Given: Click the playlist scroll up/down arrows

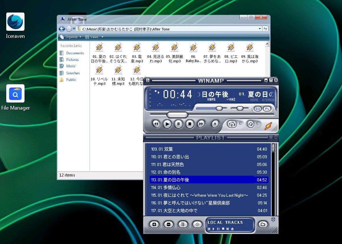Looking at the screenshot, I should click(x=273, y=219).
